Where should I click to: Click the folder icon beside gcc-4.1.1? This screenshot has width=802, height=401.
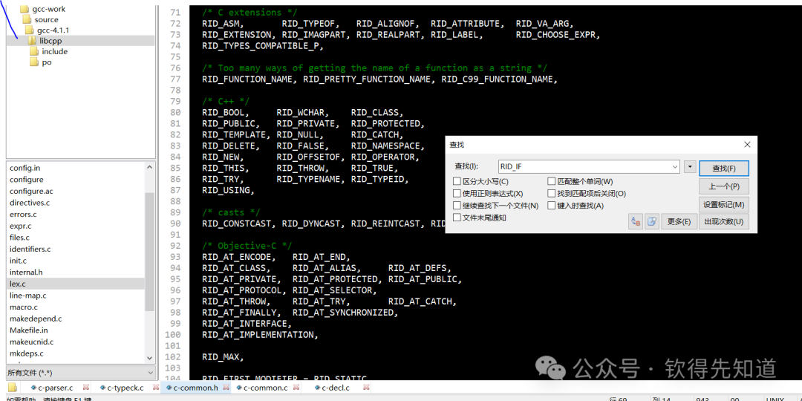[29, 30]
